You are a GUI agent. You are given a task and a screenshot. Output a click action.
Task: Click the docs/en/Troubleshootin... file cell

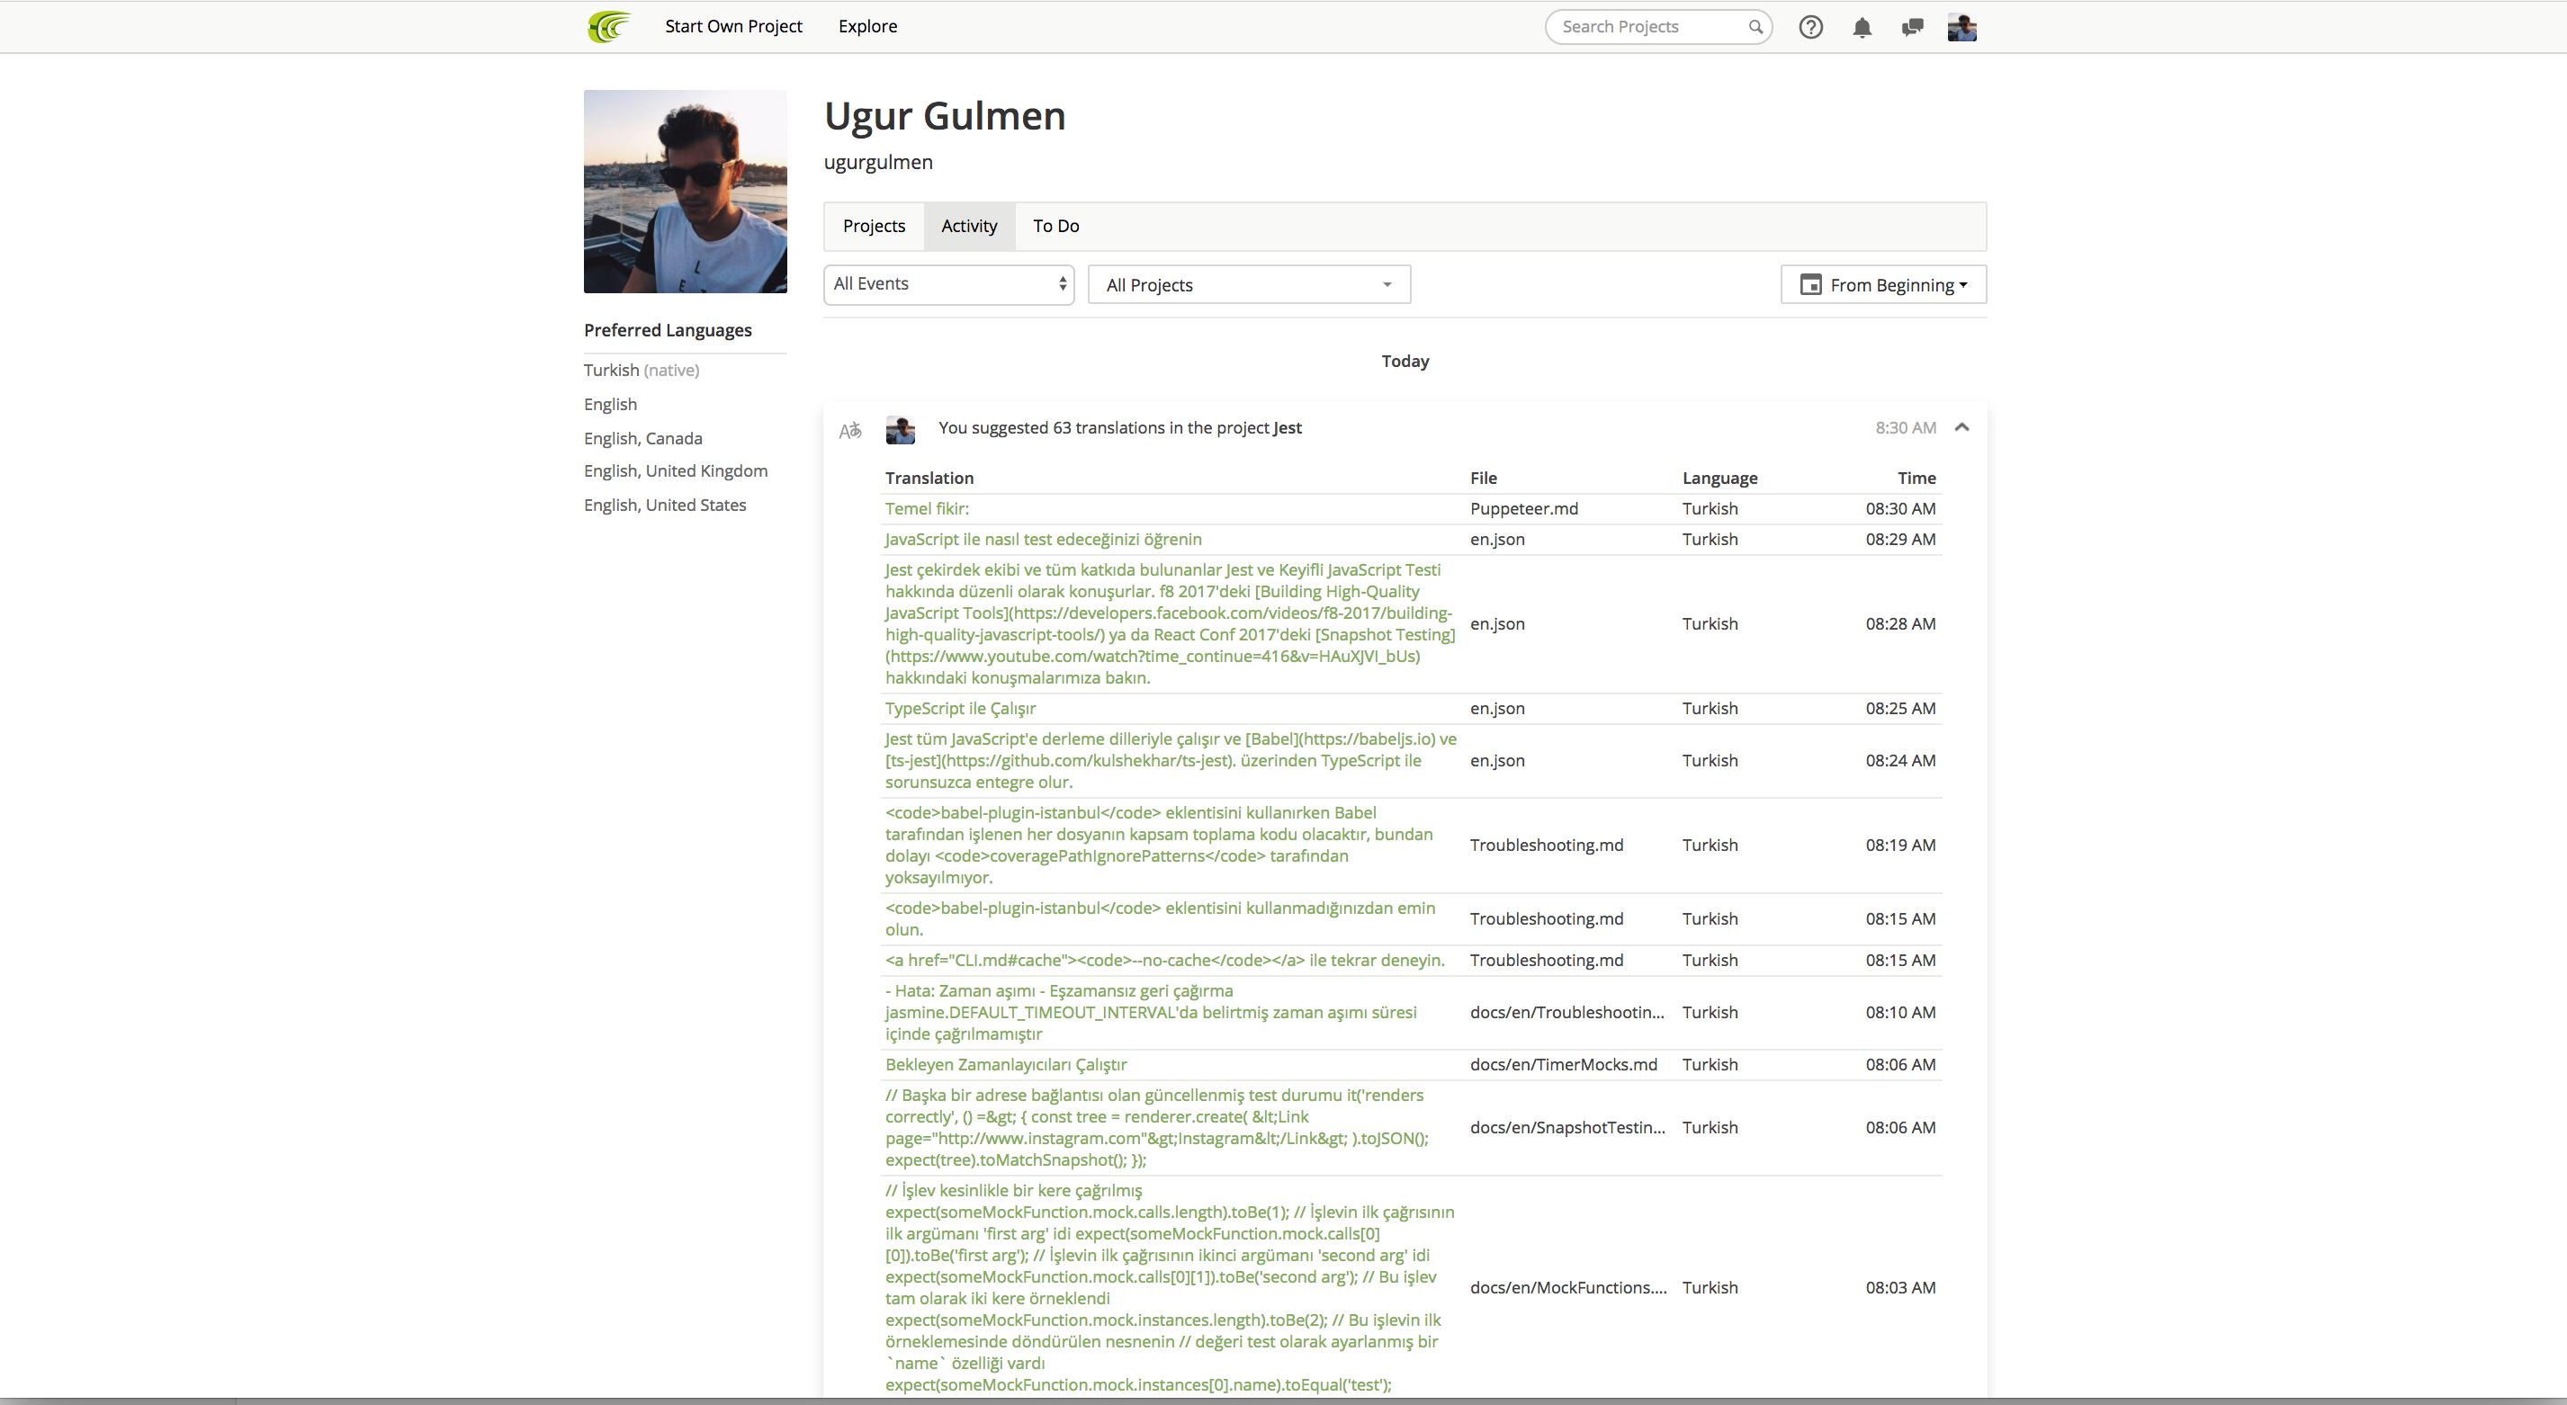click(1567, 1013)
